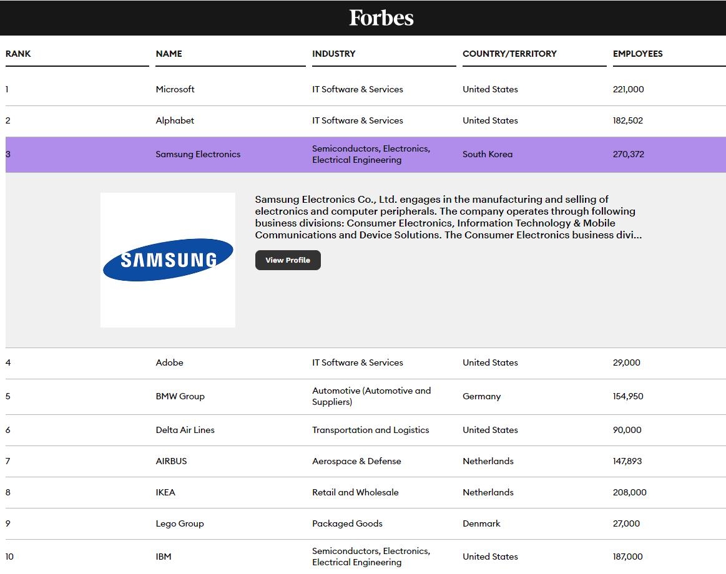726x574 pixels.
Task: Sort table by RANK column header
Action: click(x=18, y=54)
